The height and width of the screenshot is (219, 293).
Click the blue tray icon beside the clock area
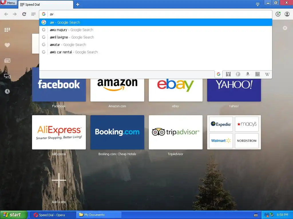[x=267, y=215]
